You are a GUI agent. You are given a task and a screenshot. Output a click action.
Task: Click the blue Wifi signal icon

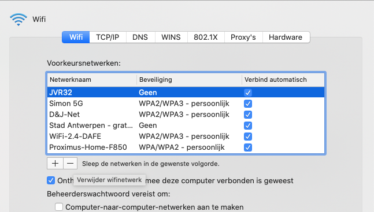click(18, 19)
